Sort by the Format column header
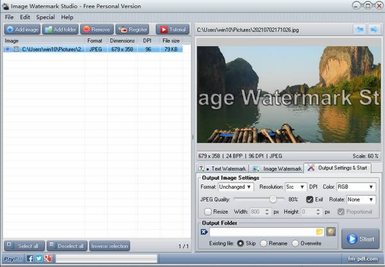Image resolution: width=385 pixels, height=267 pixels. pos(95,41)
